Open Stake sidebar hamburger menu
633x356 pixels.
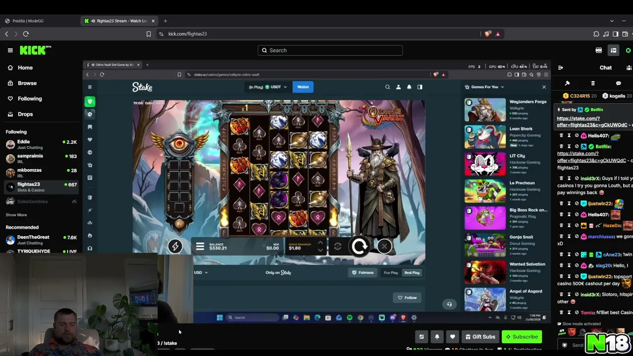click(x=90, y=87)
